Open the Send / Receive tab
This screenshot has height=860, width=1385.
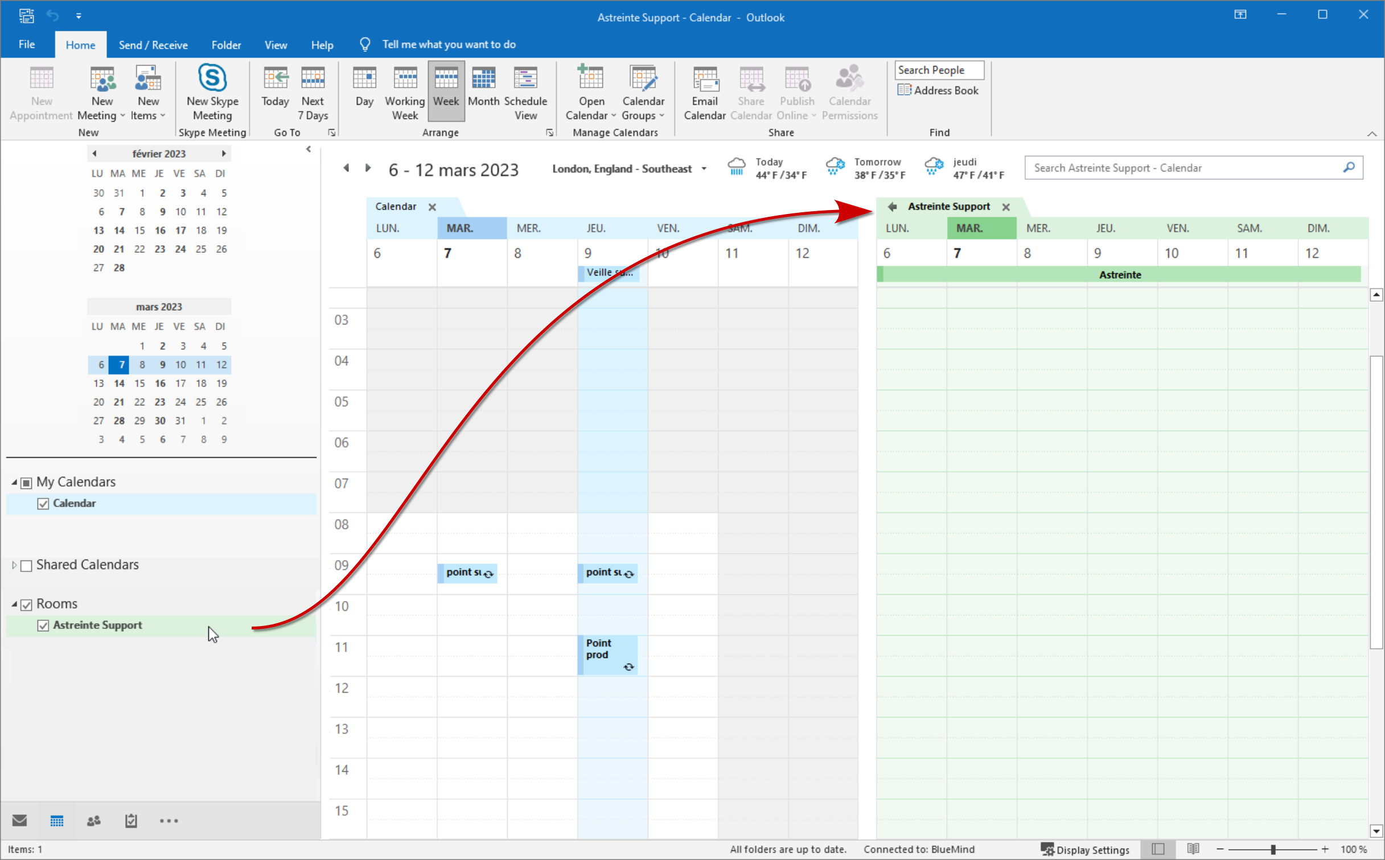tap(153, 44)
